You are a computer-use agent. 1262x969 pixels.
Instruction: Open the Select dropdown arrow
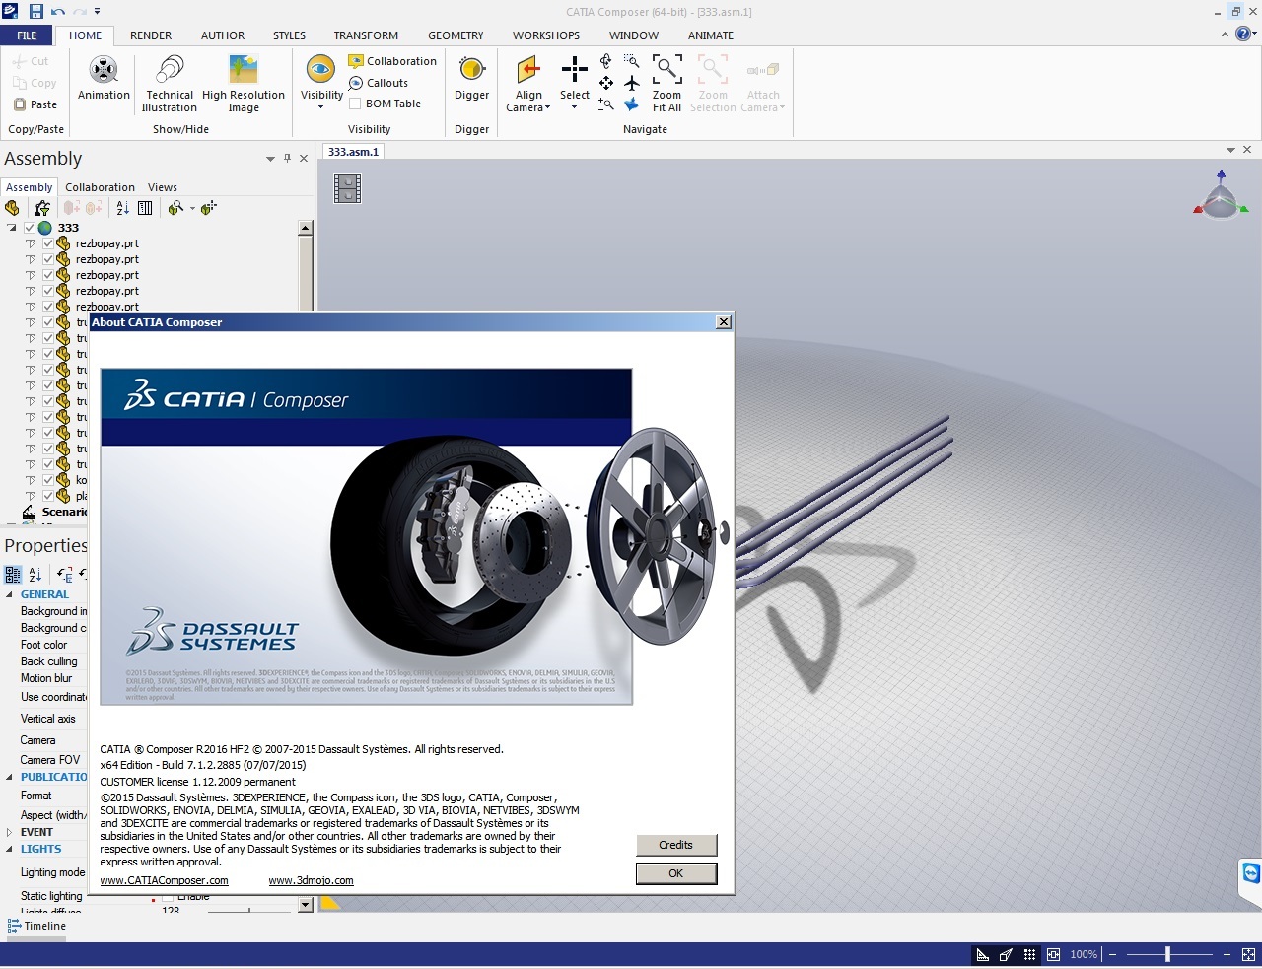(x=574, y=106)
